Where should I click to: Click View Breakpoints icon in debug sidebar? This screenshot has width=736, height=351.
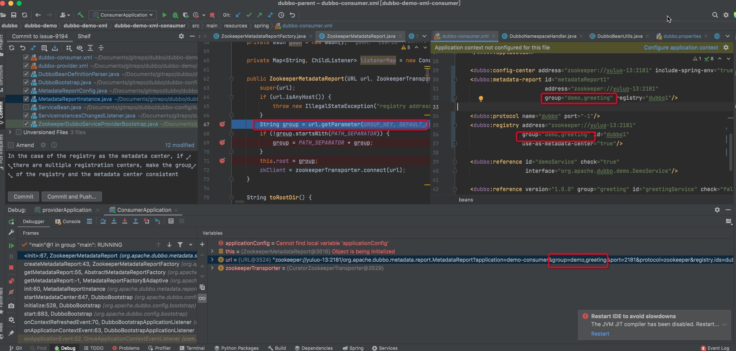coord(11,281)
